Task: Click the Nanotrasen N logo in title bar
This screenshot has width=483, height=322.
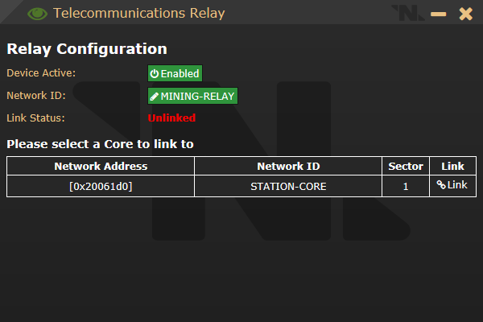Action: pos(408,13)
